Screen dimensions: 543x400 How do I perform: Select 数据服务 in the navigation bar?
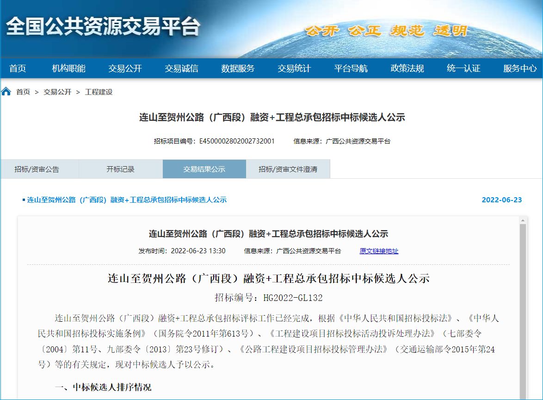pos(238,69)
